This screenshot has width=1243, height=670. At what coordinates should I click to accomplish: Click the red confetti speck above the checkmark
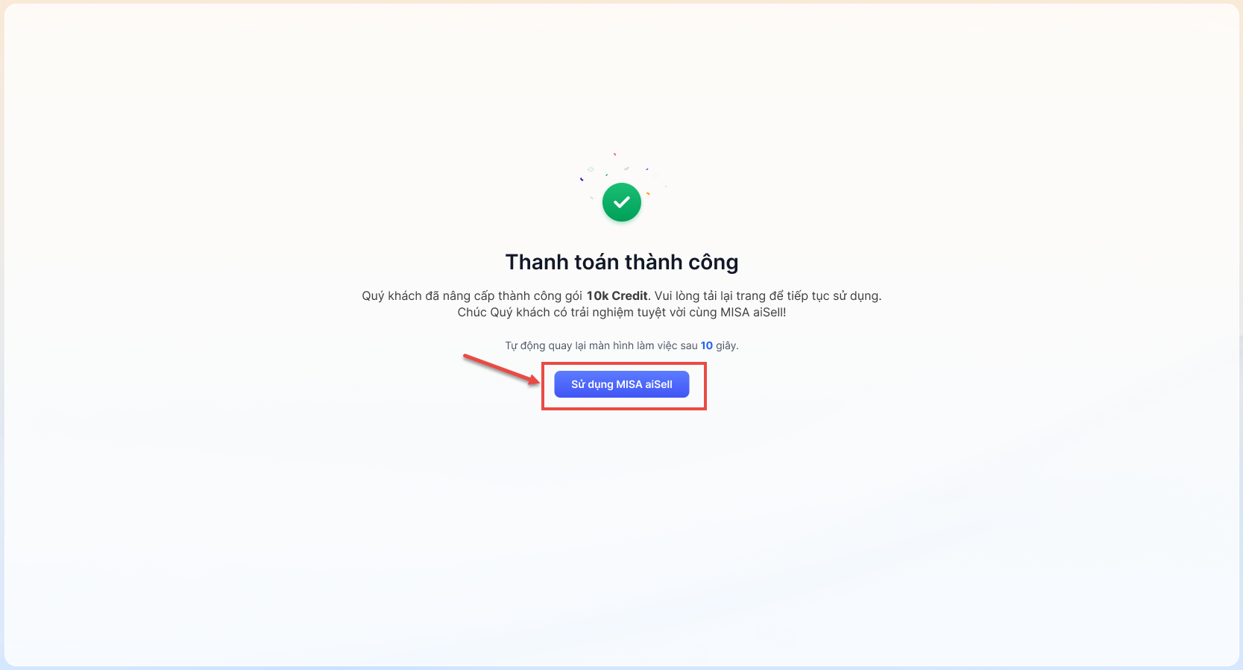(614, 154)
